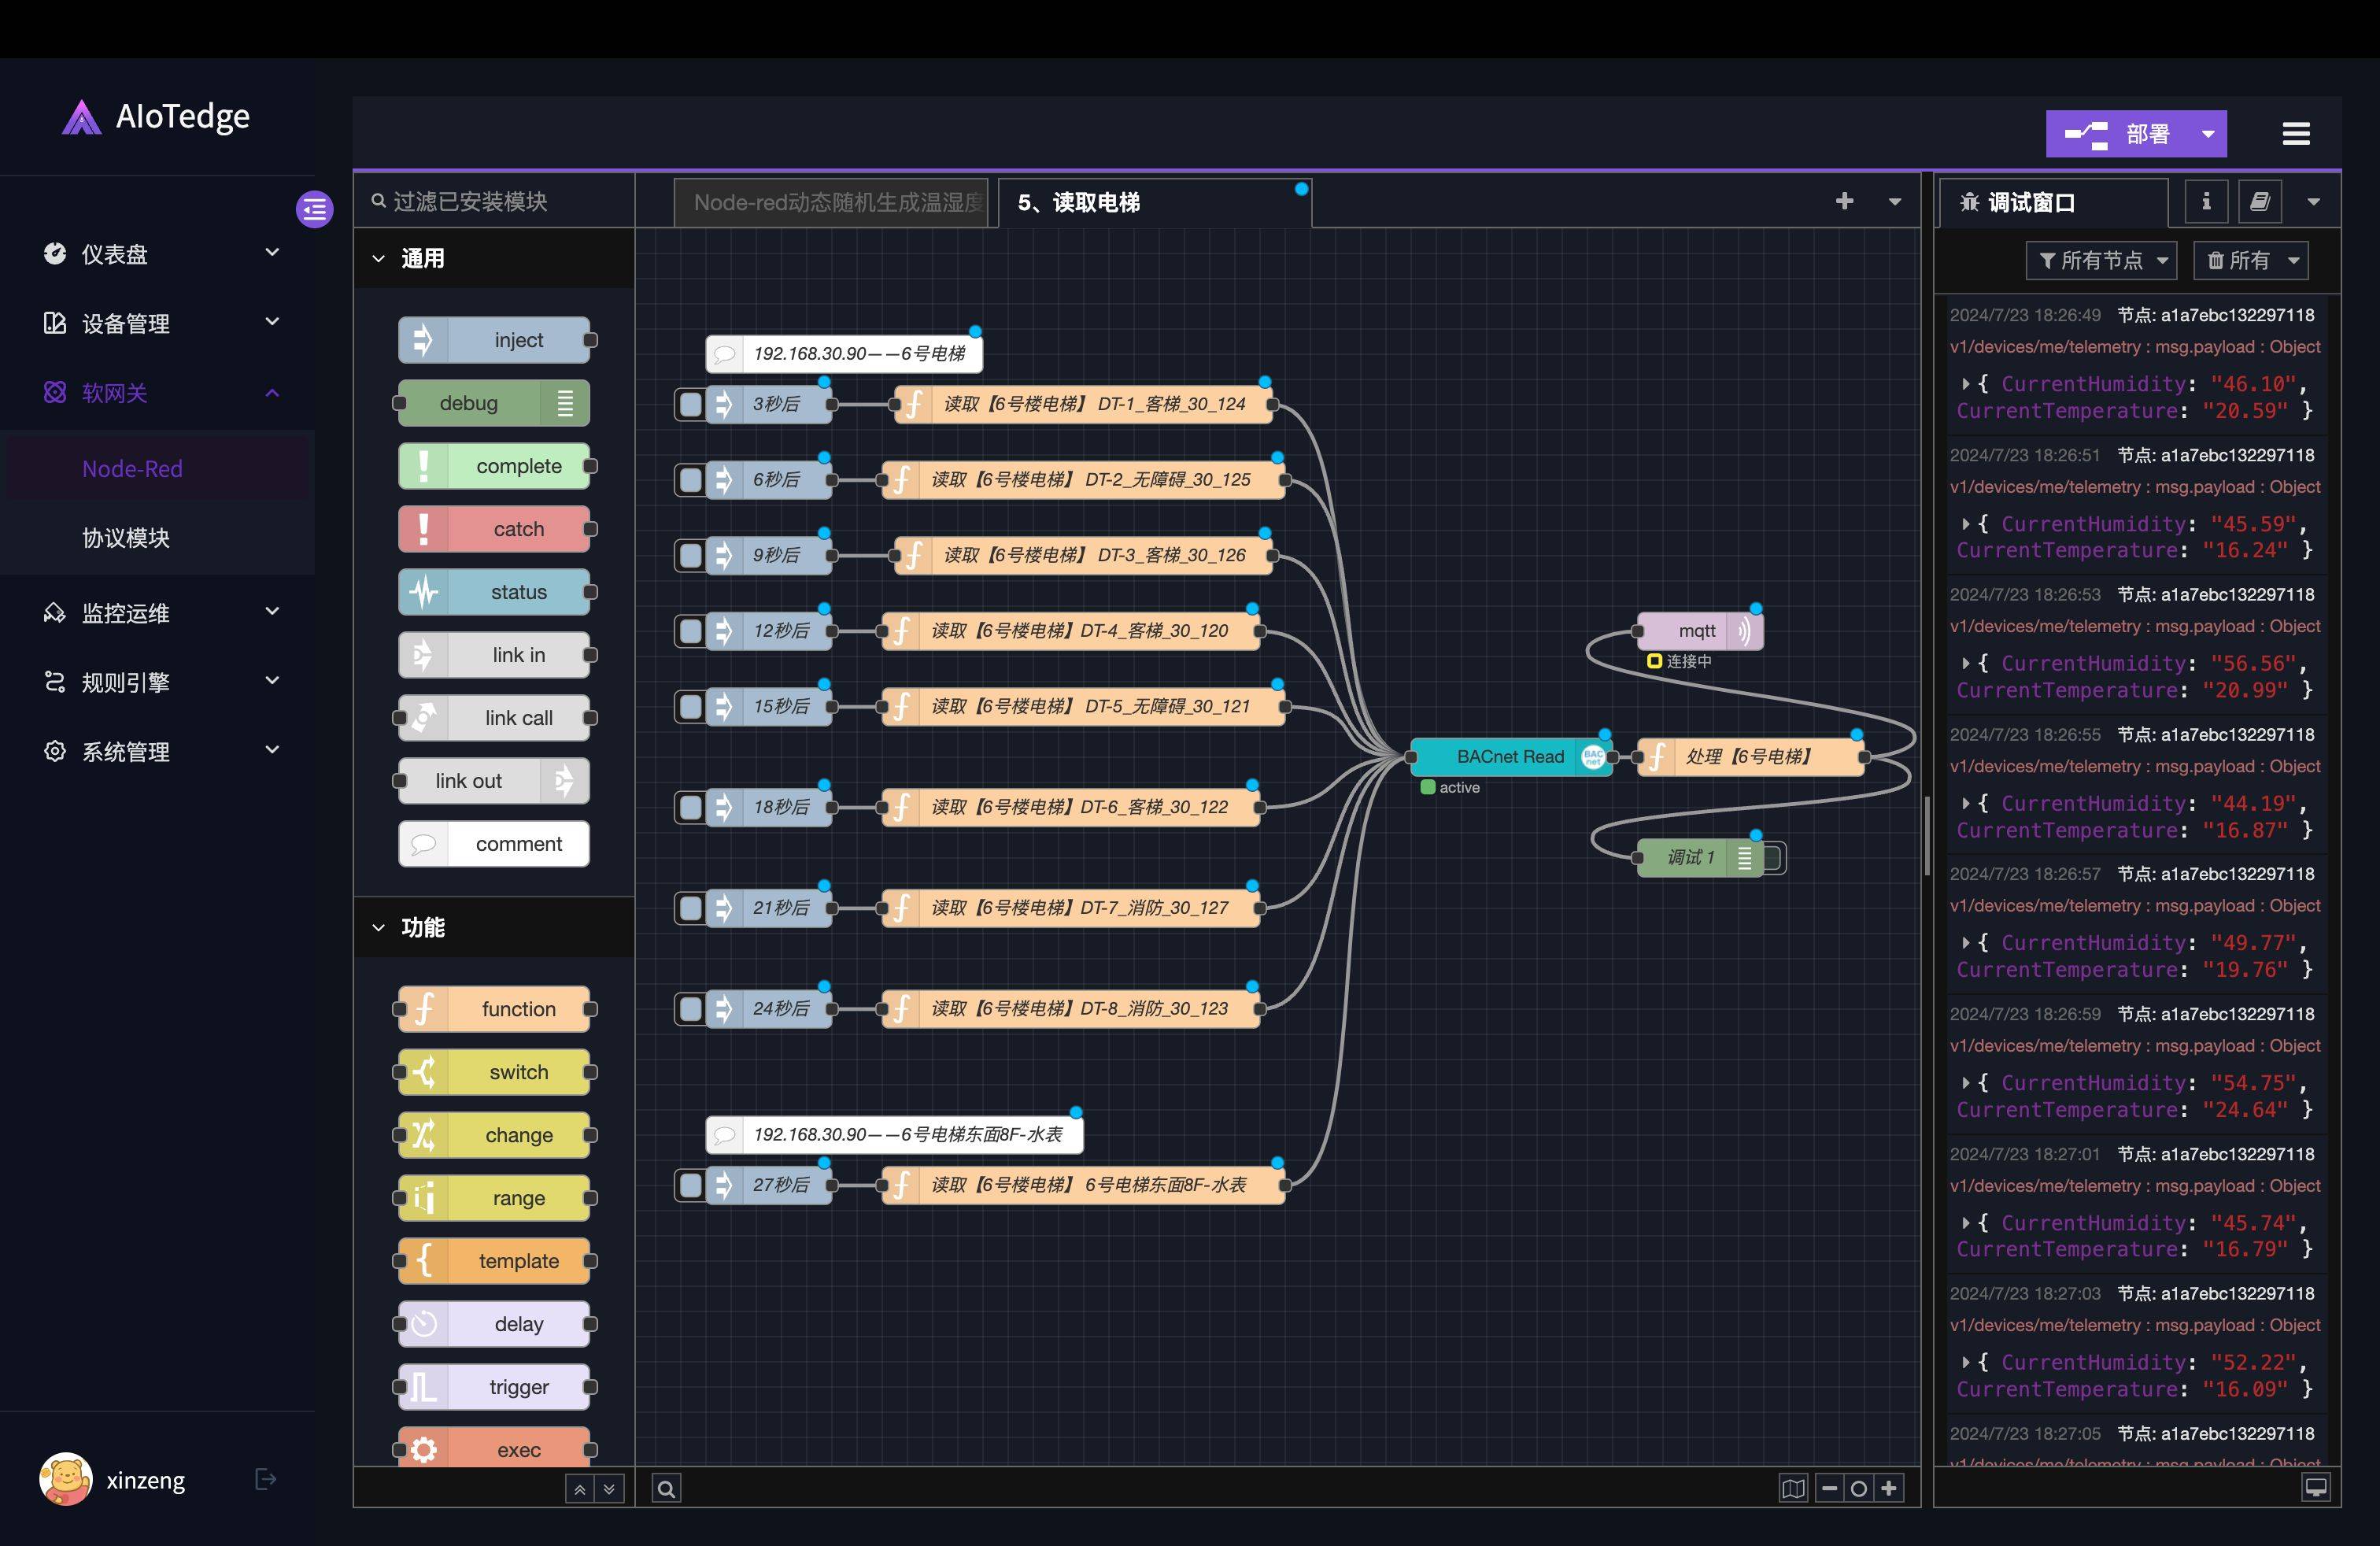This screenshot has height=1546, width=2380.
Task: Click the zoom out minus icon
Action: pos(1829,1489)
